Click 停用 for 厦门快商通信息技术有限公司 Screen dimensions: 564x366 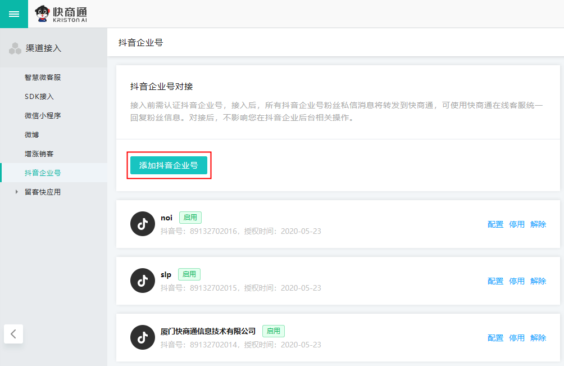pyautogui.click(x=517, y=338)
